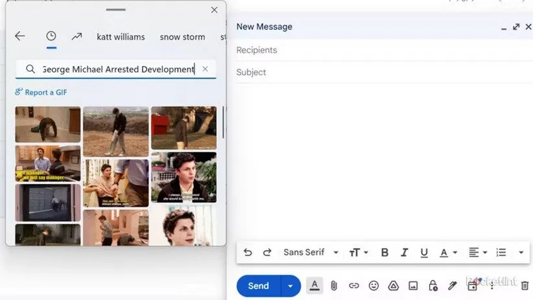Discard draft with the trash icon
The width and height of the screenshot is (533, 300).
tap(525, 286)
